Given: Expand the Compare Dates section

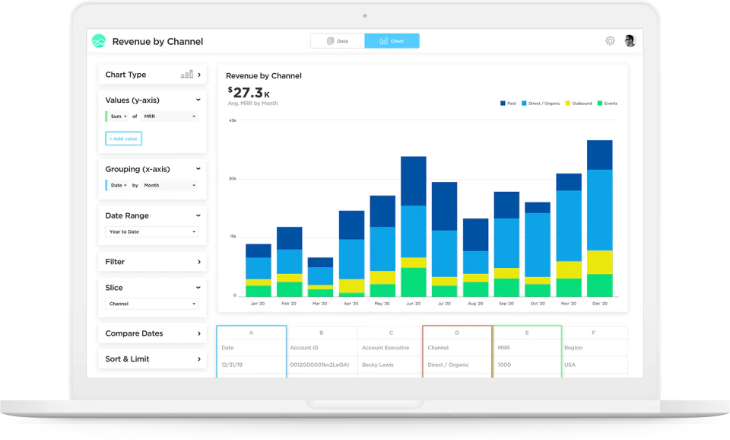Looking at the screenshot, I should [152, 333].
